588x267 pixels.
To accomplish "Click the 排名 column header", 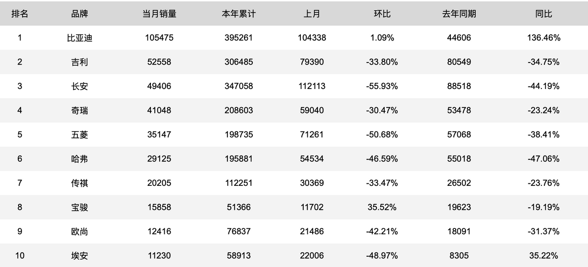I will pos(20,14).
